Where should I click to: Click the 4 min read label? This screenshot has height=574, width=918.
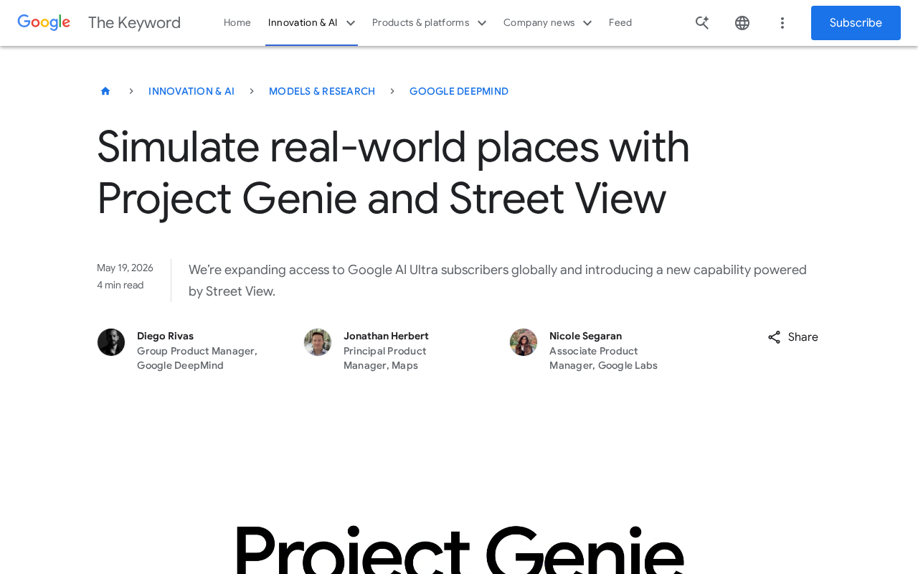[x=120, y=285]
